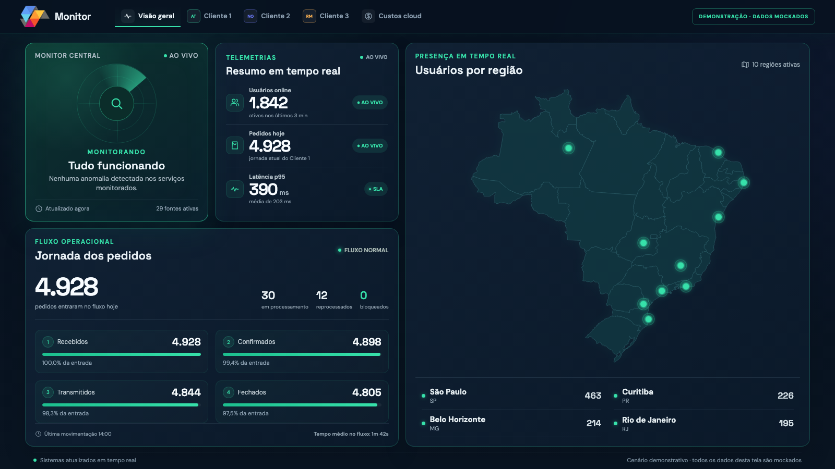Open the Visão geral tab
This screenshot has width=835, height=469.
(x=148, y=16)
